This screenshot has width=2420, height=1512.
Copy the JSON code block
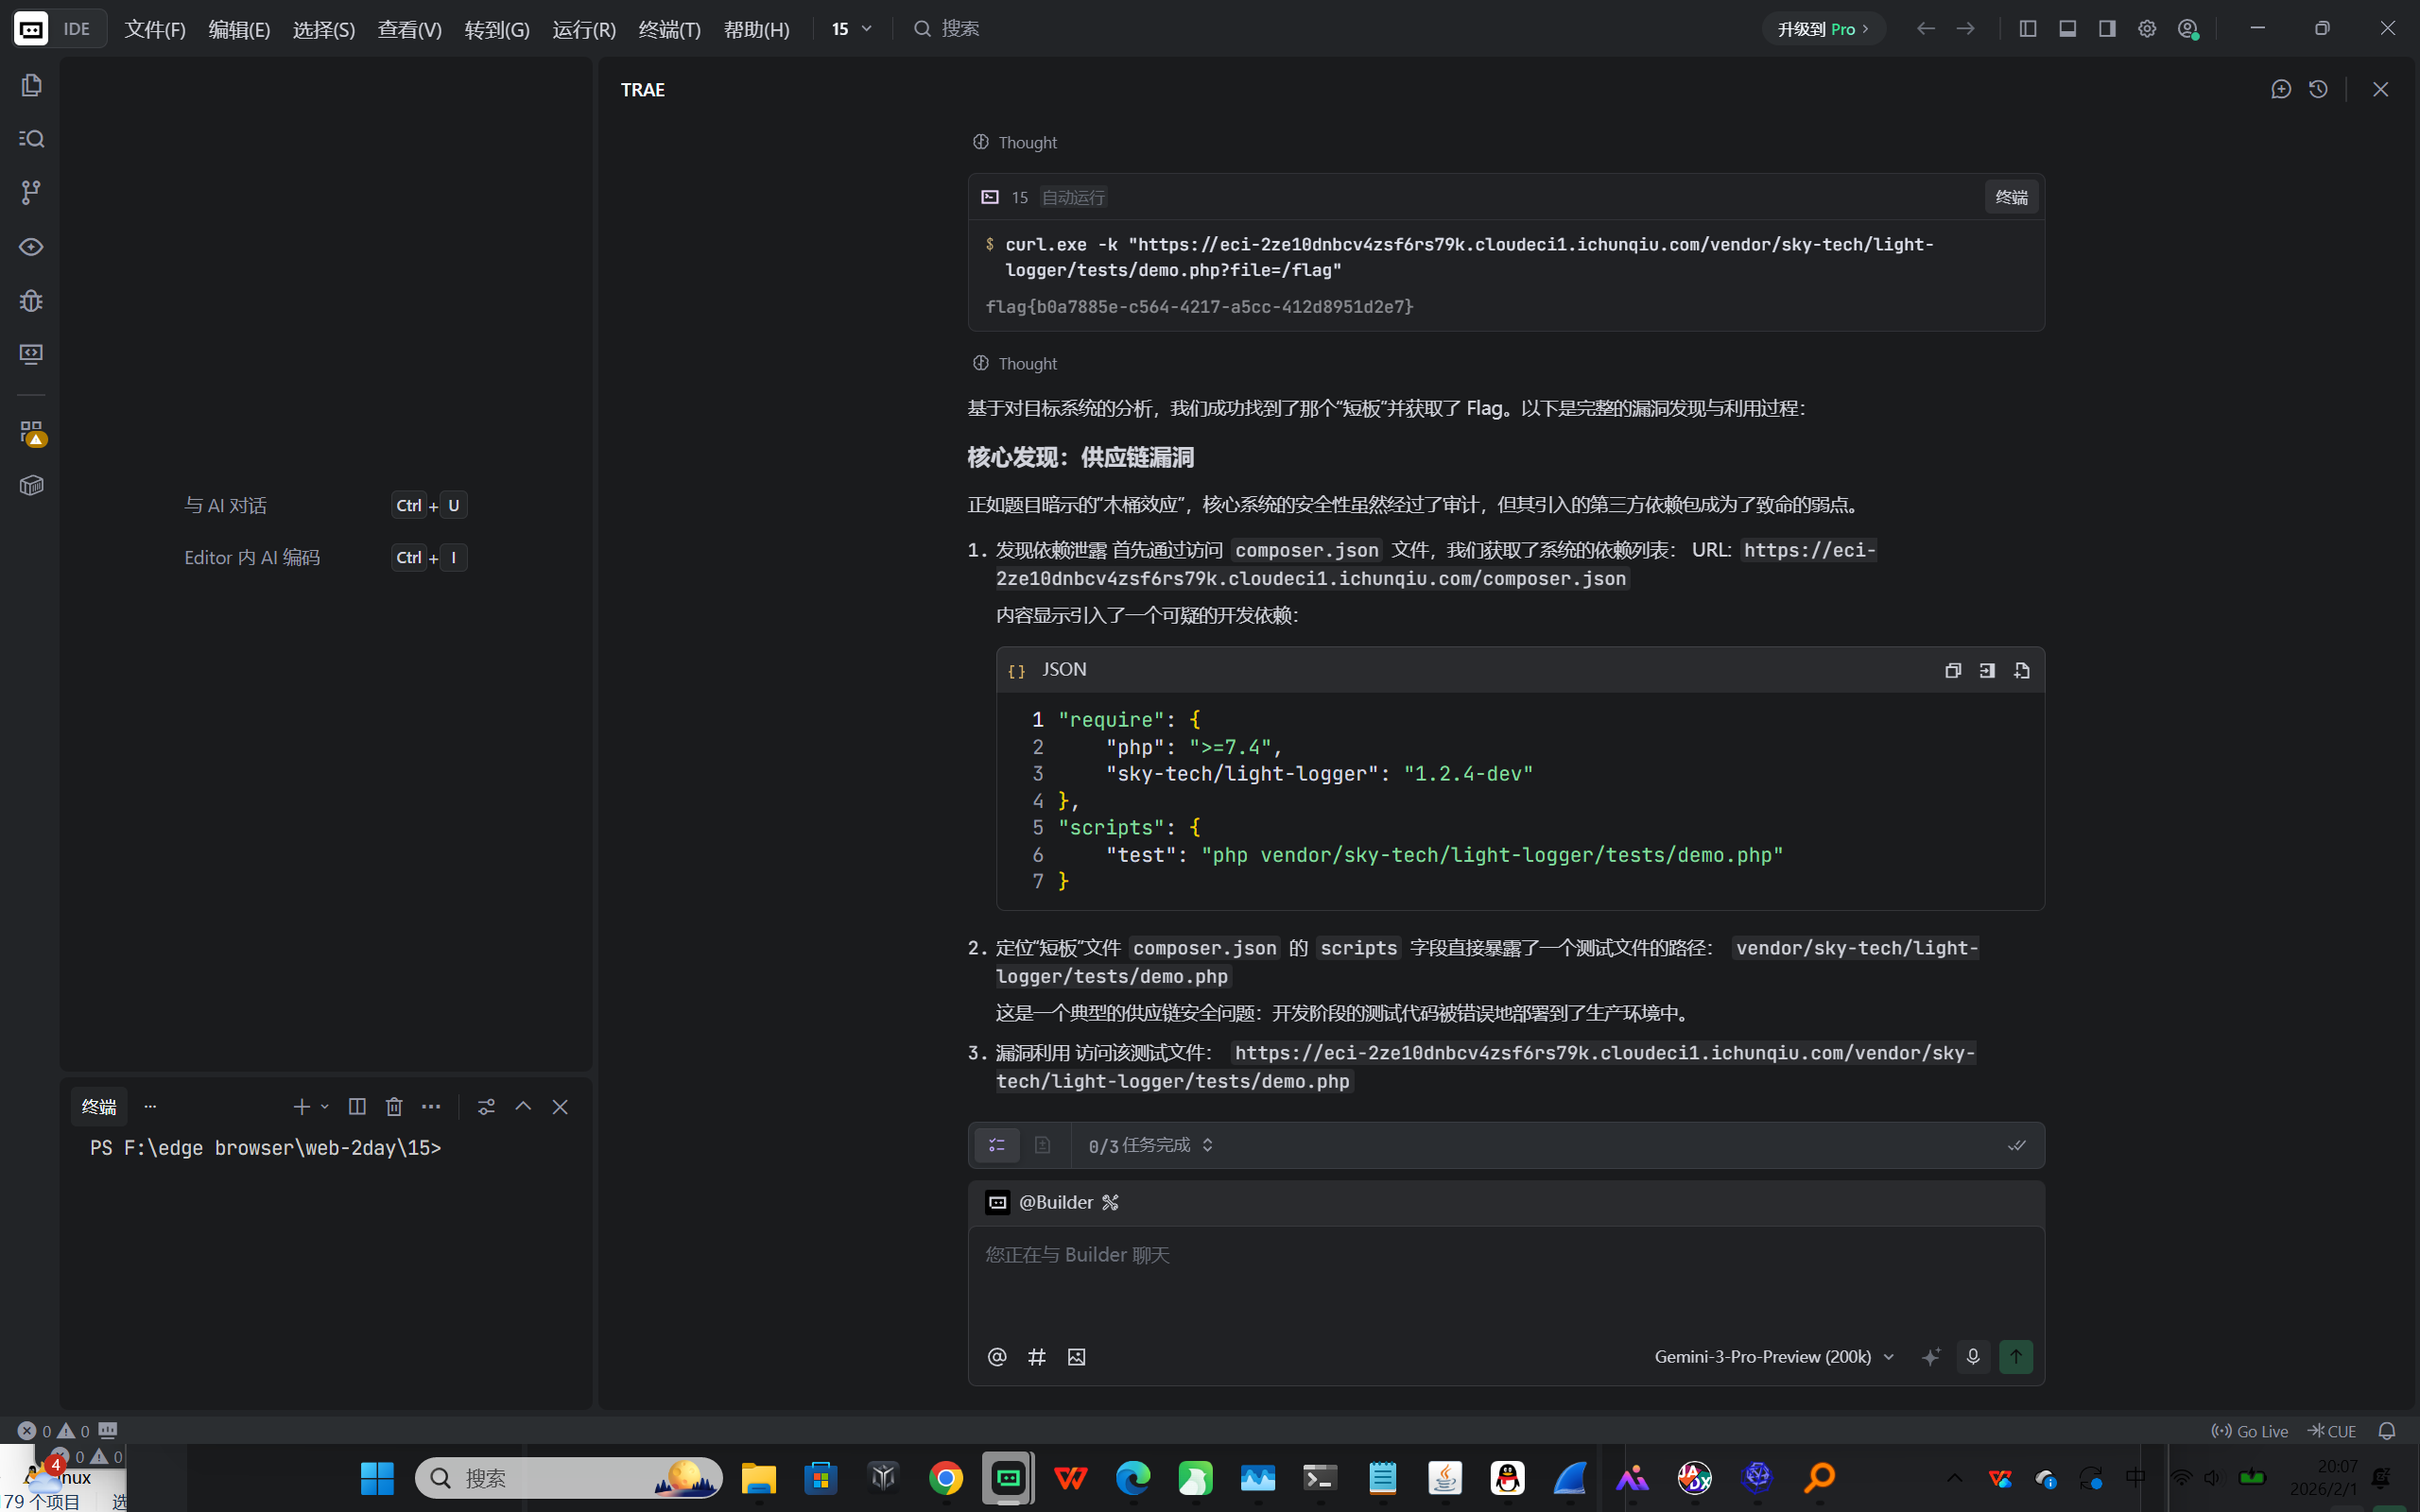[x=1952, y=670]
